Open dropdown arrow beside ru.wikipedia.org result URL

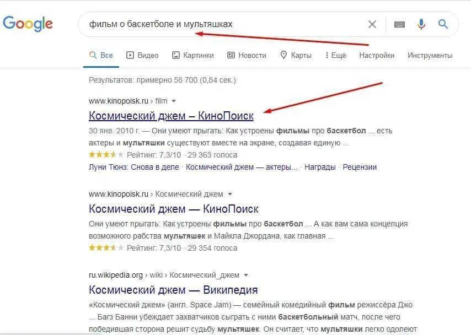coord(246,275)
